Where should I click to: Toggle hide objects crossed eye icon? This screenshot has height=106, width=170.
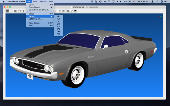[63, 11]
